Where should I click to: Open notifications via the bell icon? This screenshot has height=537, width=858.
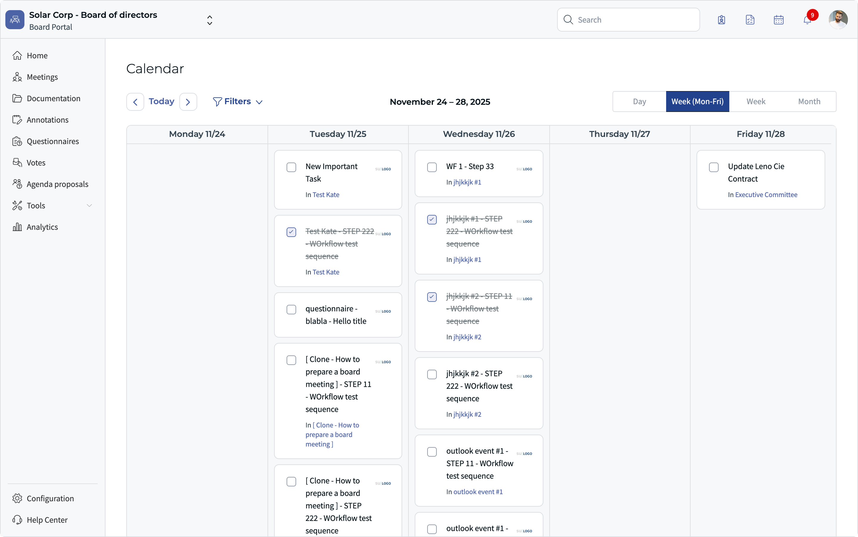tap(808, 20)
